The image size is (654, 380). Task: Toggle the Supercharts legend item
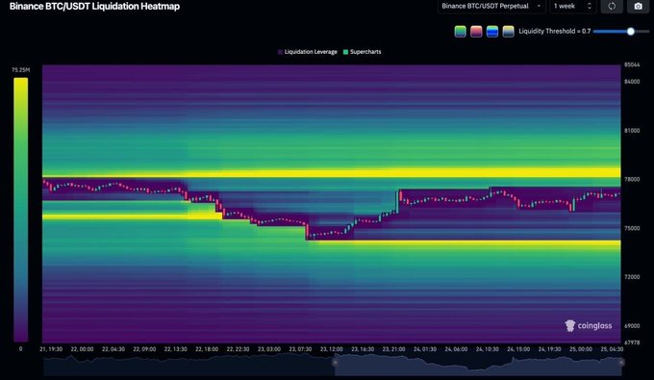pyautogui.click(x=362, y=52)
